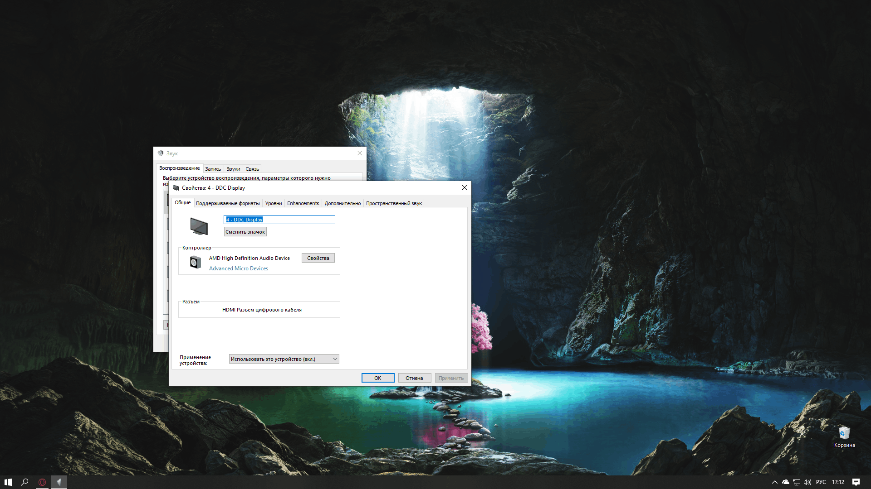Viewport: 871px width, 489px height.
Task: Select the device name input field
Action: [279, 219]
